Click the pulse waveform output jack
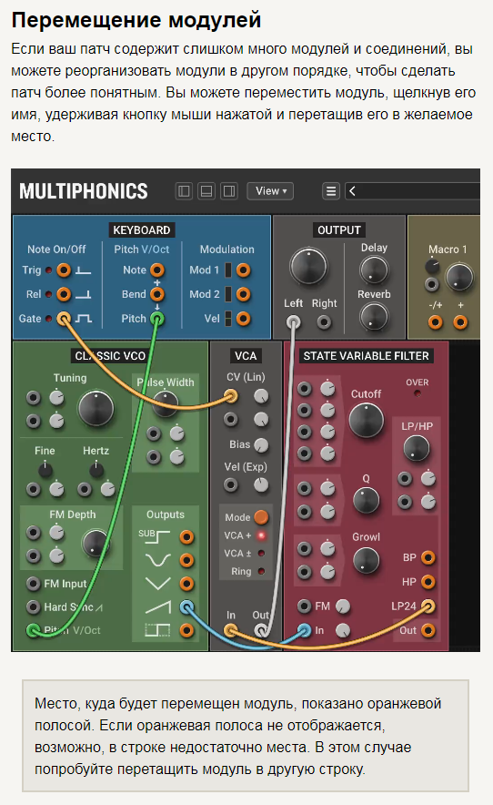493x805 pixels. pyautogui.click(x=186, y=630)
